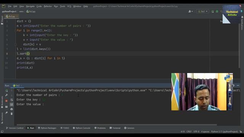Close the Ex2 run tab
244x137 pixels.
coord(21,86)
